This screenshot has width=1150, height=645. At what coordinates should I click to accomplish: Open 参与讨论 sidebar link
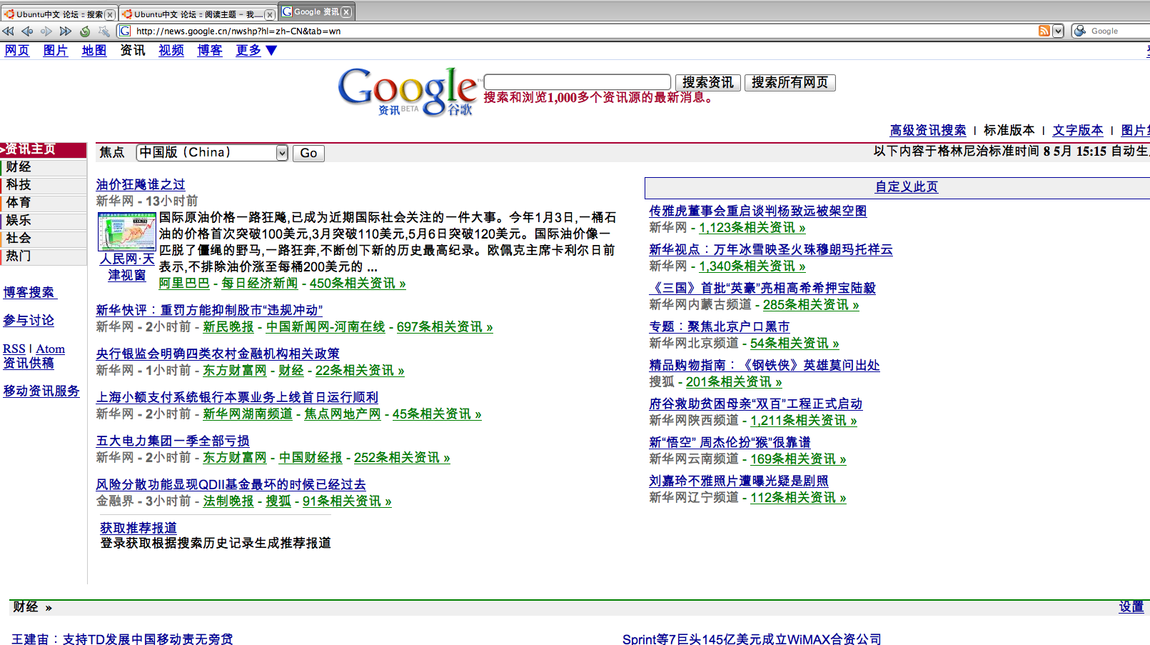tap(29, 320)
